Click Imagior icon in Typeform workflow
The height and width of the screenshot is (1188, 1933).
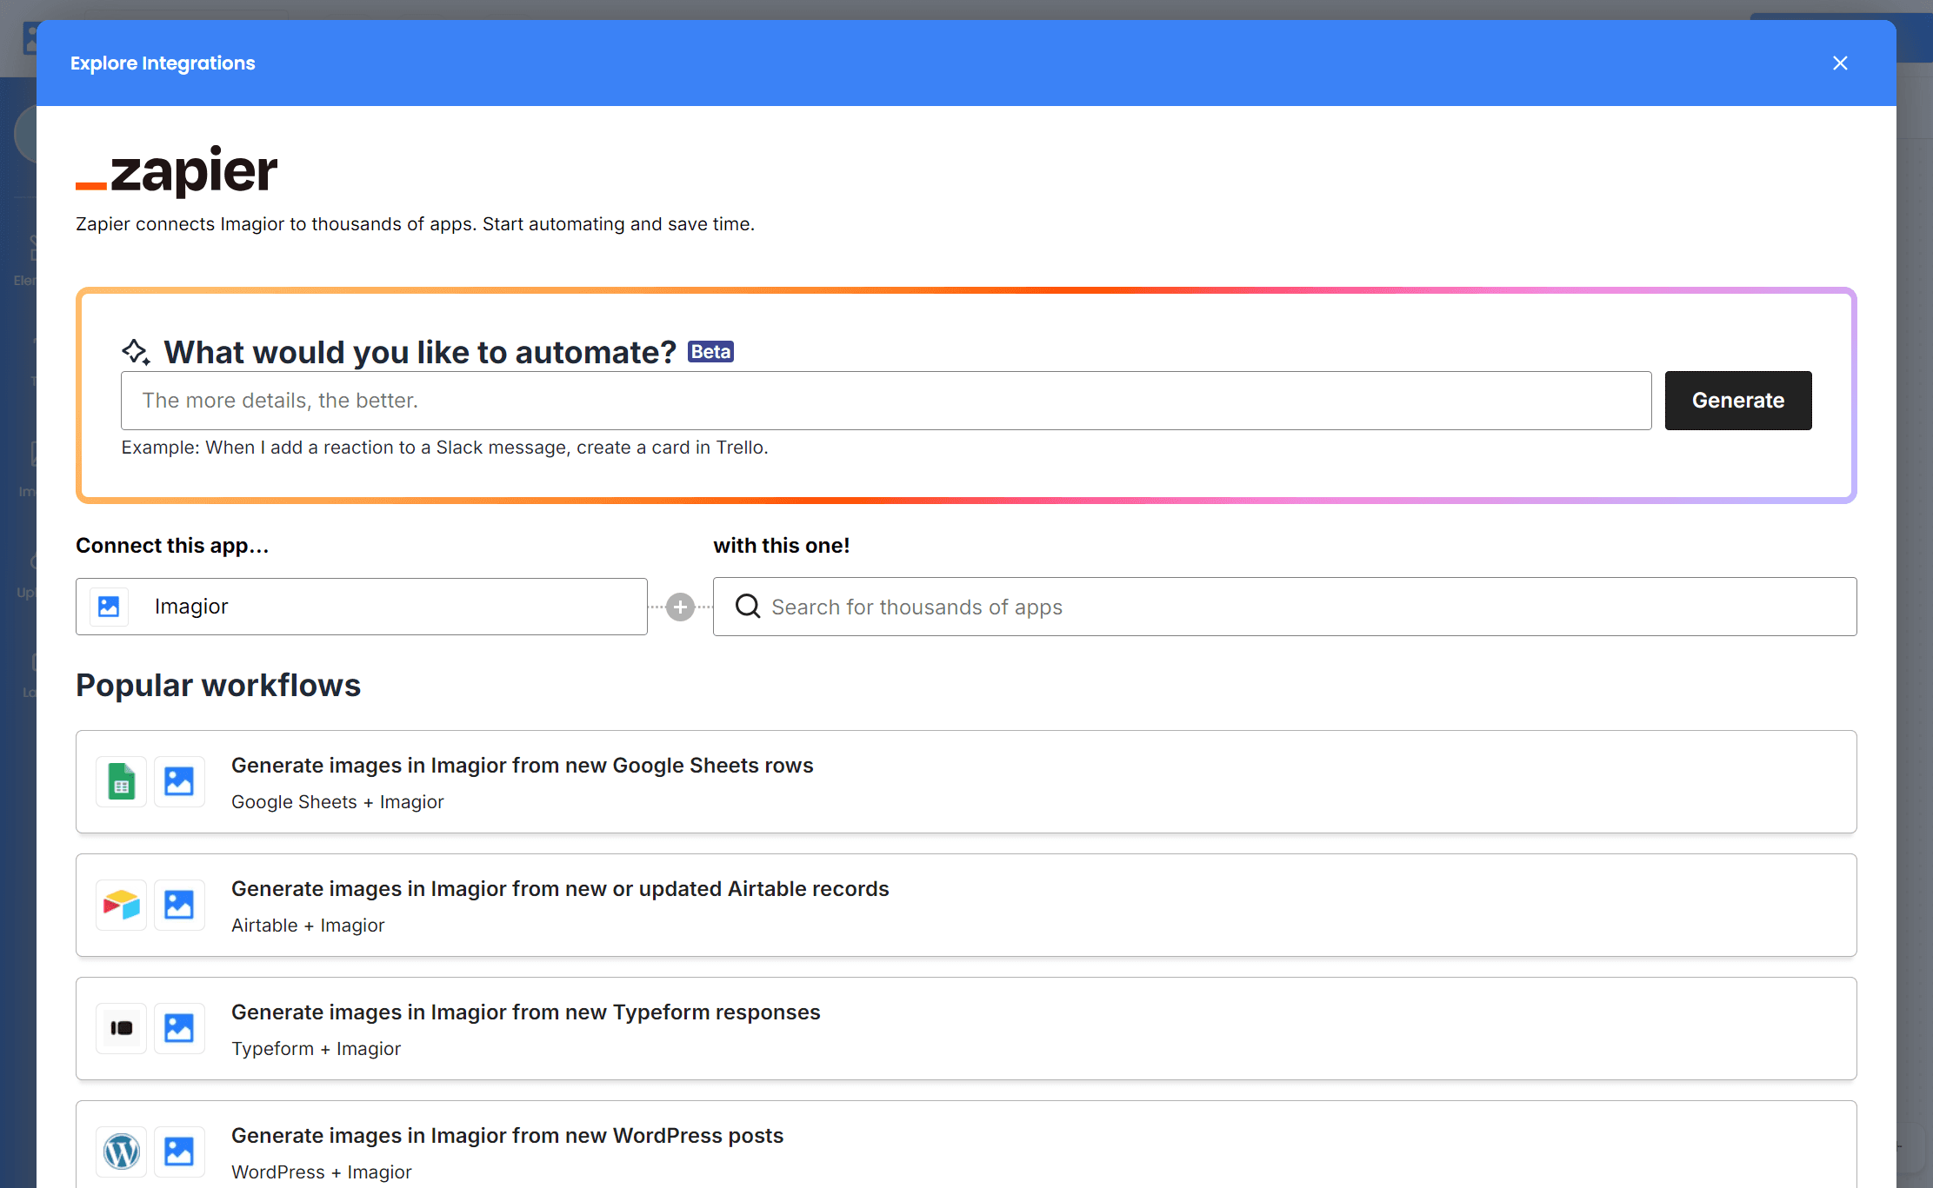[x=179, y=1028]
